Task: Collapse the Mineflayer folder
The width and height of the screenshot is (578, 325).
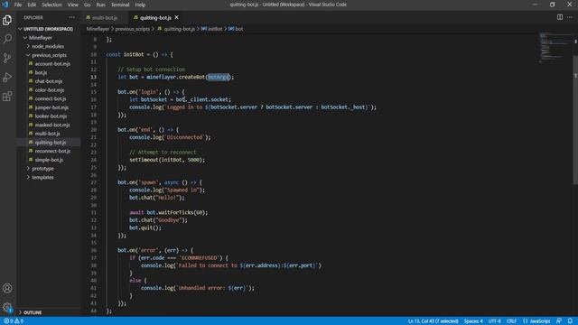Action: (x=40, y=38)
